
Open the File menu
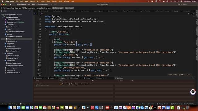(17, 1)
